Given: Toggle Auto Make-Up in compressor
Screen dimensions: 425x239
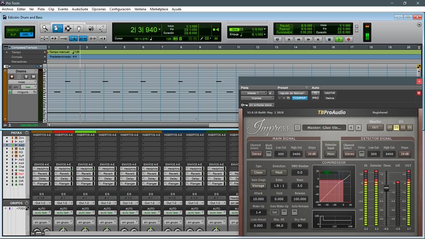Looking at the screenshot, I should (284, 212).
